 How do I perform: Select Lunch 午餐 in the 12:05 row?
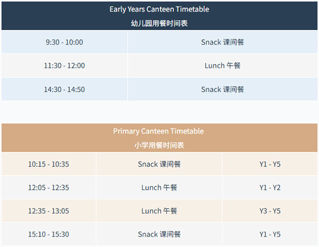(x=159, y=187)
